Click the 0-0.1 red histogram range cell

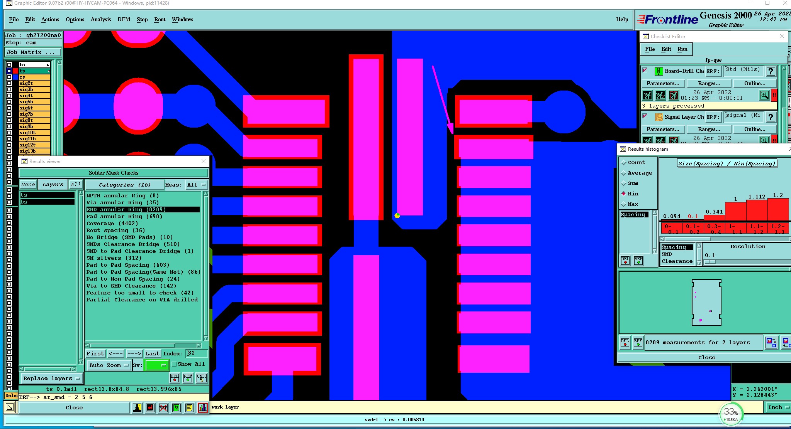tap(671, 229)
